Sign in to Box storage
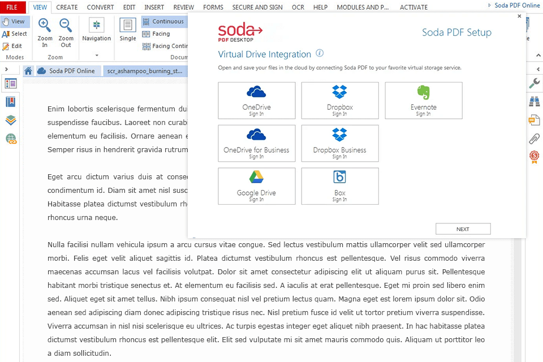 coord(340,186)
